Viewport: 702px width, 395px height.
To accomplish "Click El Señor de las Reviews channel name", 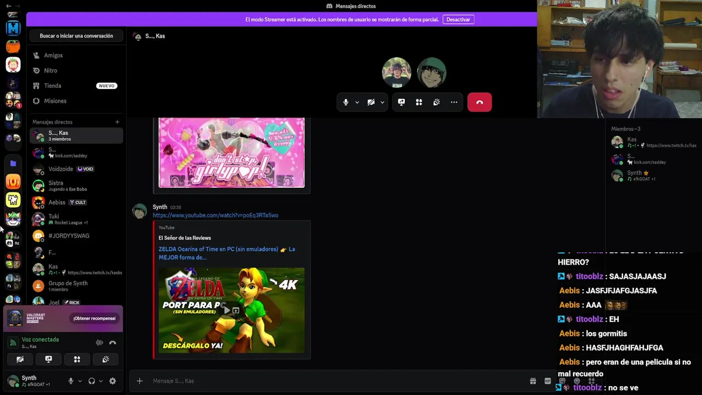I will click(185, 238).
